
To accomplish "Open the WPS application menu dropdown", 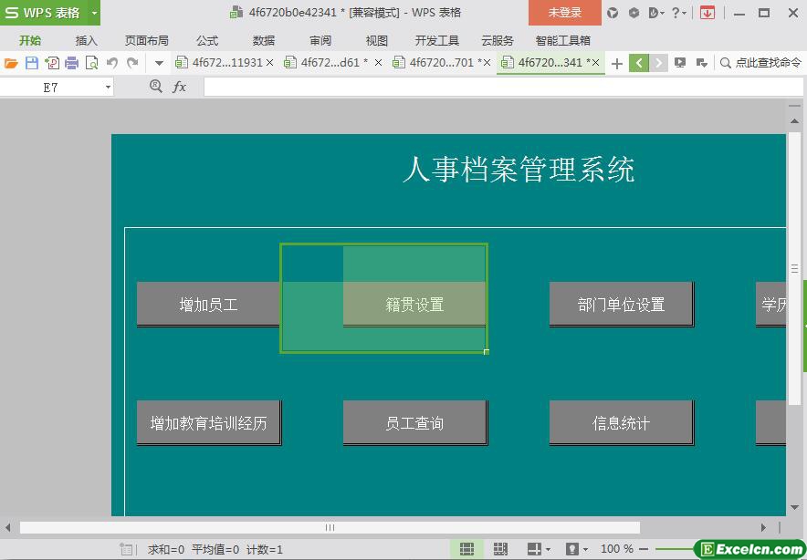I will (x=94, y=13).
